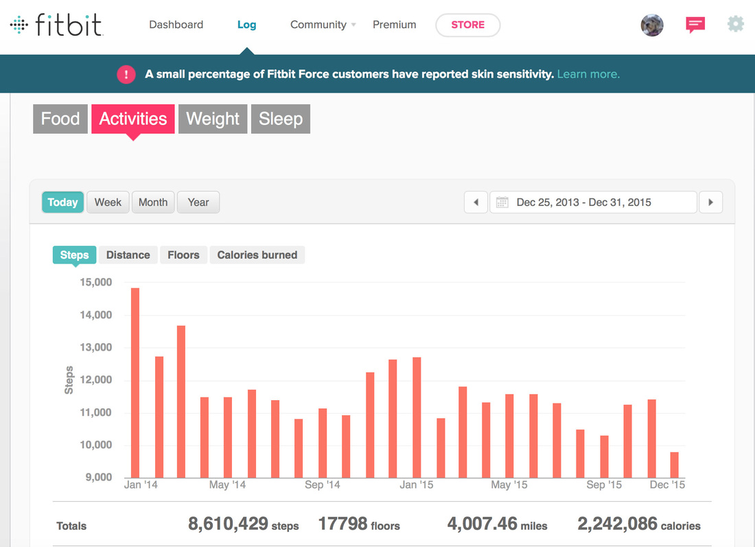The height and width of the screenshot is (547, 755).
Task: Show the Steps chart
Action: [75, 255]
